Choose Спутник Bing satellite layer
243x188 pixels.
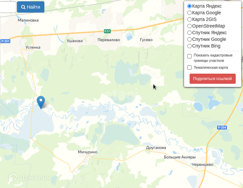pyautogui.click(x=190, y=46)
